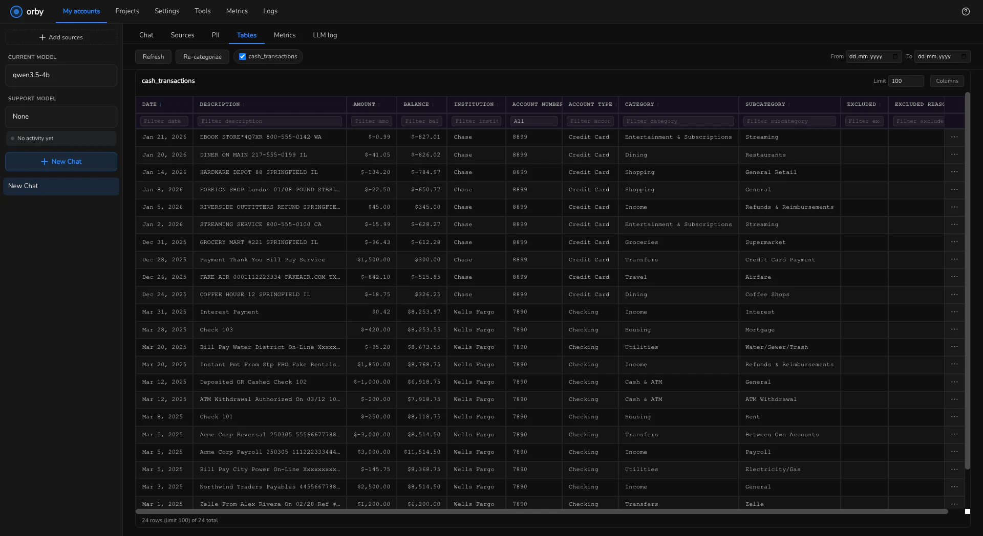Open Logs in top navigation
Image resolution: width=983 pixels, height=536 pixels.
(x=270, y=11)
